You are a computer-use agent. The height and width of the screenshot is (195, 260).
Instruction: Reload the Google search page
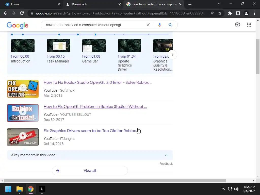[22, 13]
